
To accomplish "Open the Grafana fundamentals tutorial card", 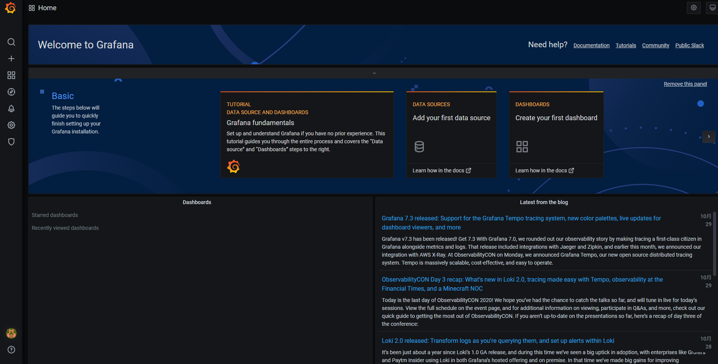I will click(x=307, y=135).
